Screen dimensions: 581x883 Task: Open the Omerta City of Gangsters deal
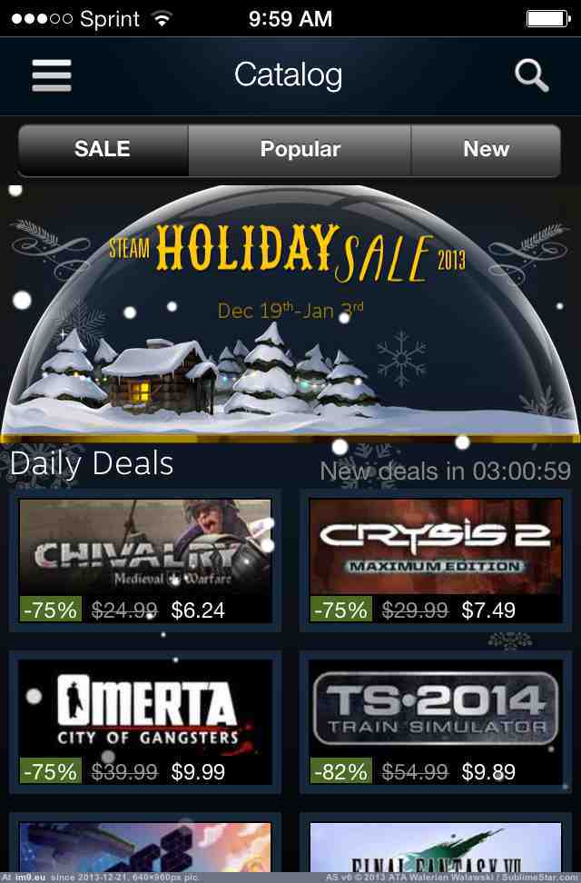pyautogui.click(x=145, y=722)
